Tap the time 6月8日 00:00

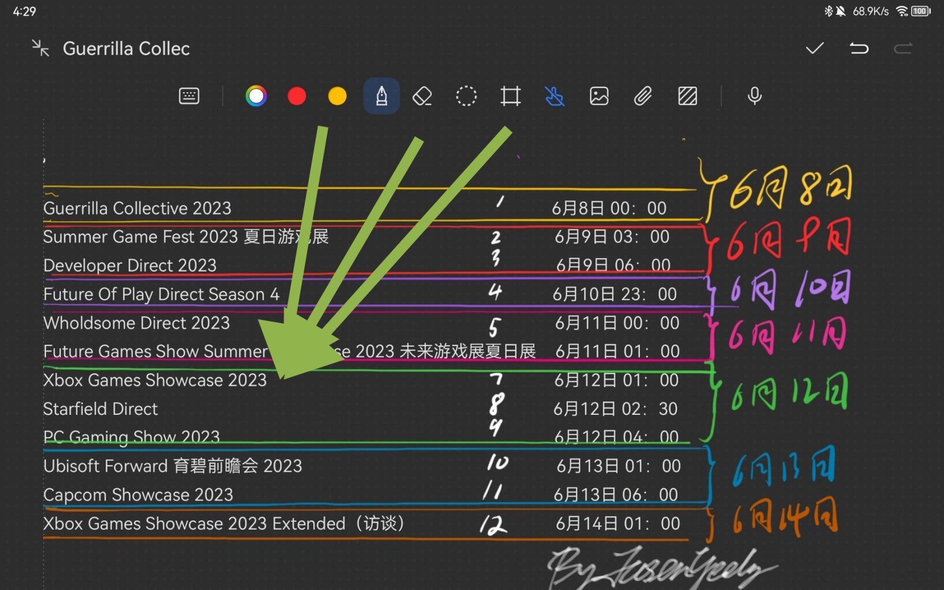[x=609, y=208]
